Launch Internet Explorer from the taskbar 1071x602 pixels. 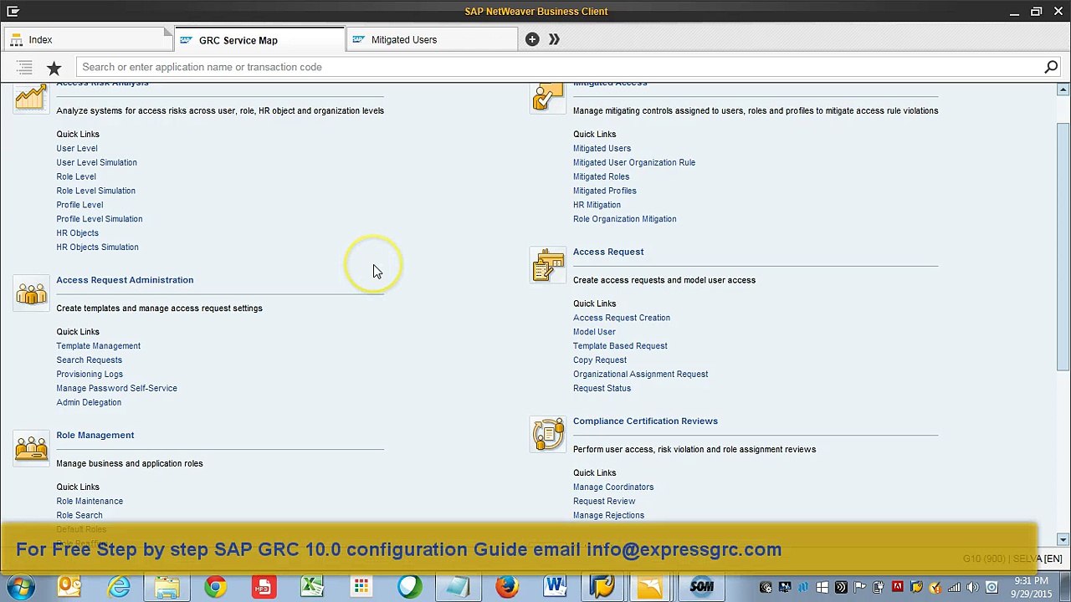click(119, 587)
